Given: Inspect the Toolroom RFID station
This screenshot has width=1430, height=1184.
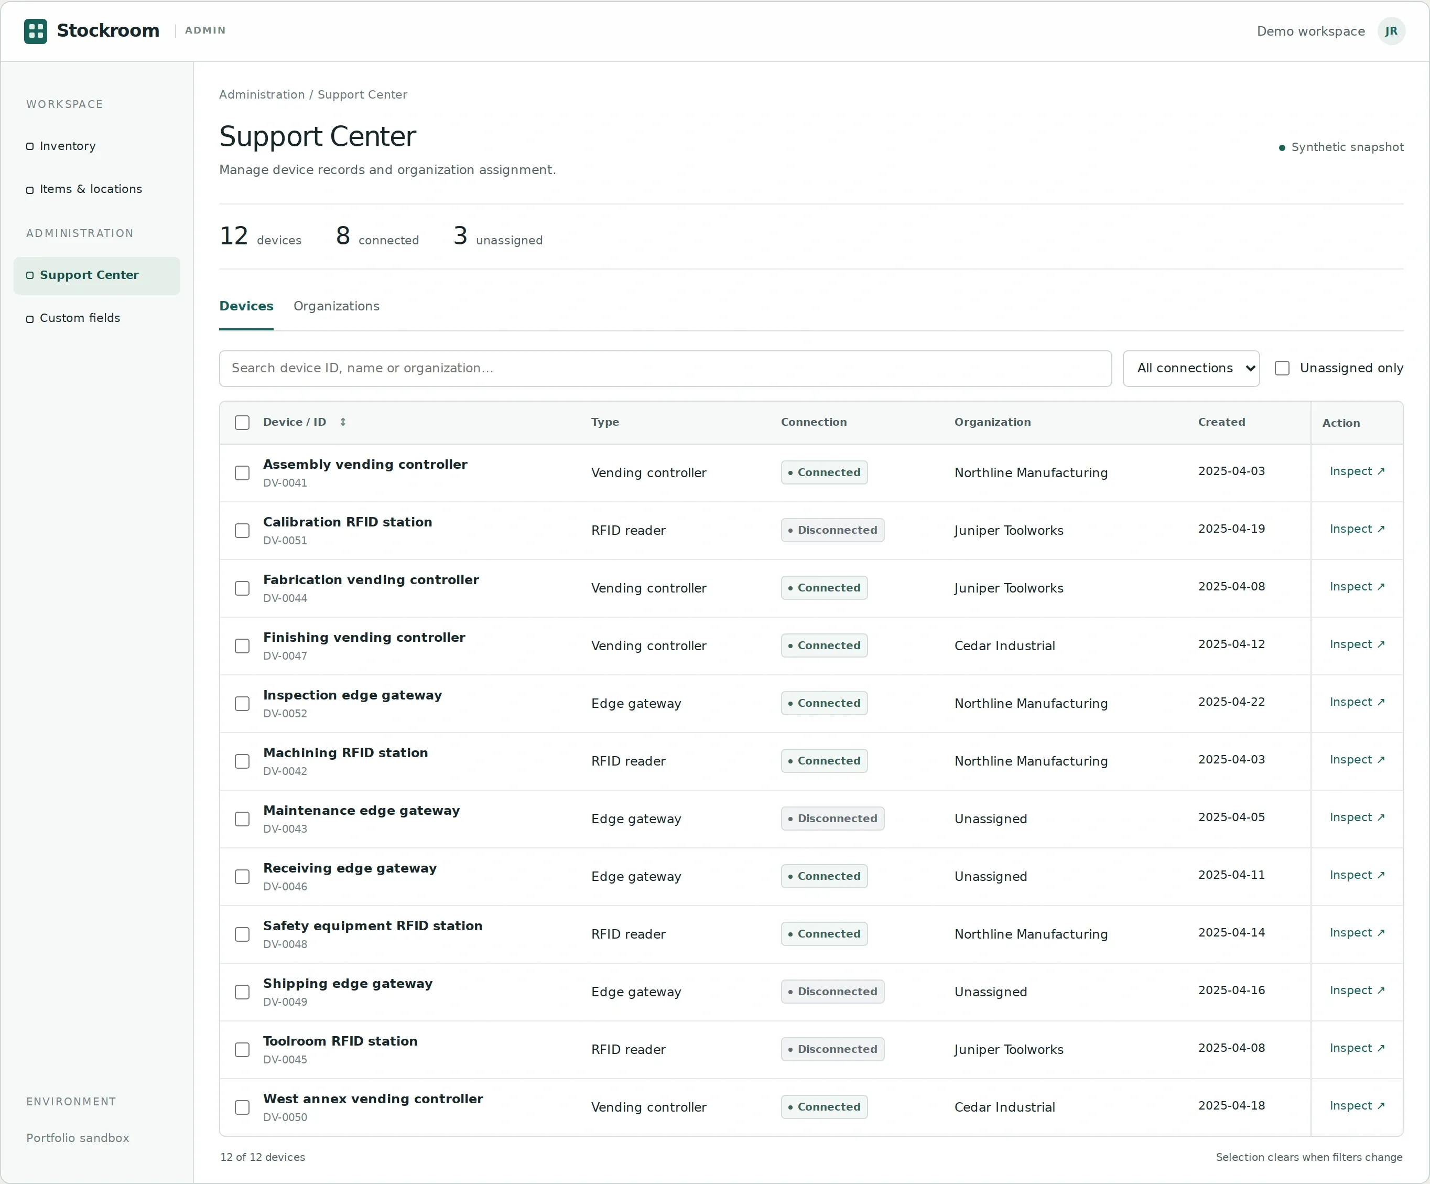Looking at the screenshot, I should pyautogui.click(x=1357, y=1048).
